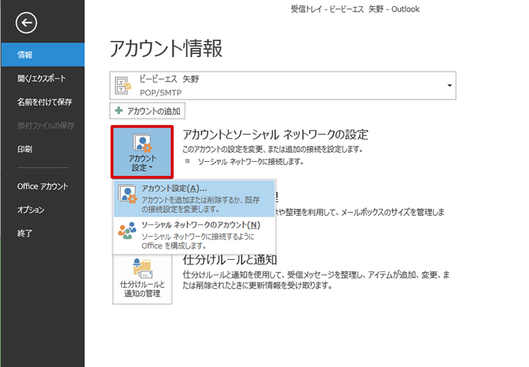Click the green plus icon for adding account
529x367 pixels.
click(119, 111)
